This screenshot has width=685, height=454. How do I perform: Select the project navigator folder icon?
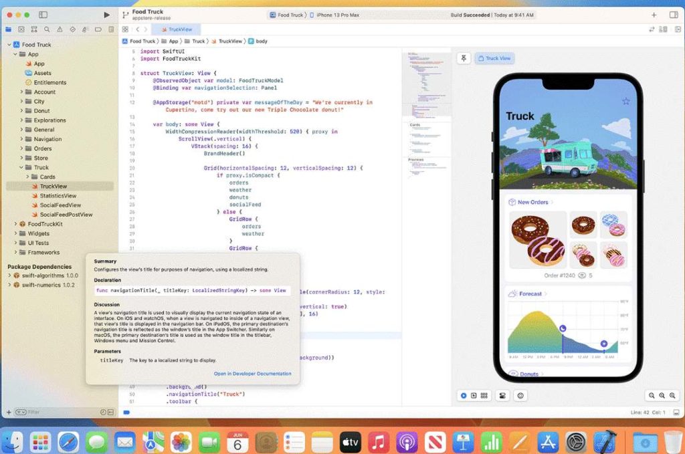point(8,29)
